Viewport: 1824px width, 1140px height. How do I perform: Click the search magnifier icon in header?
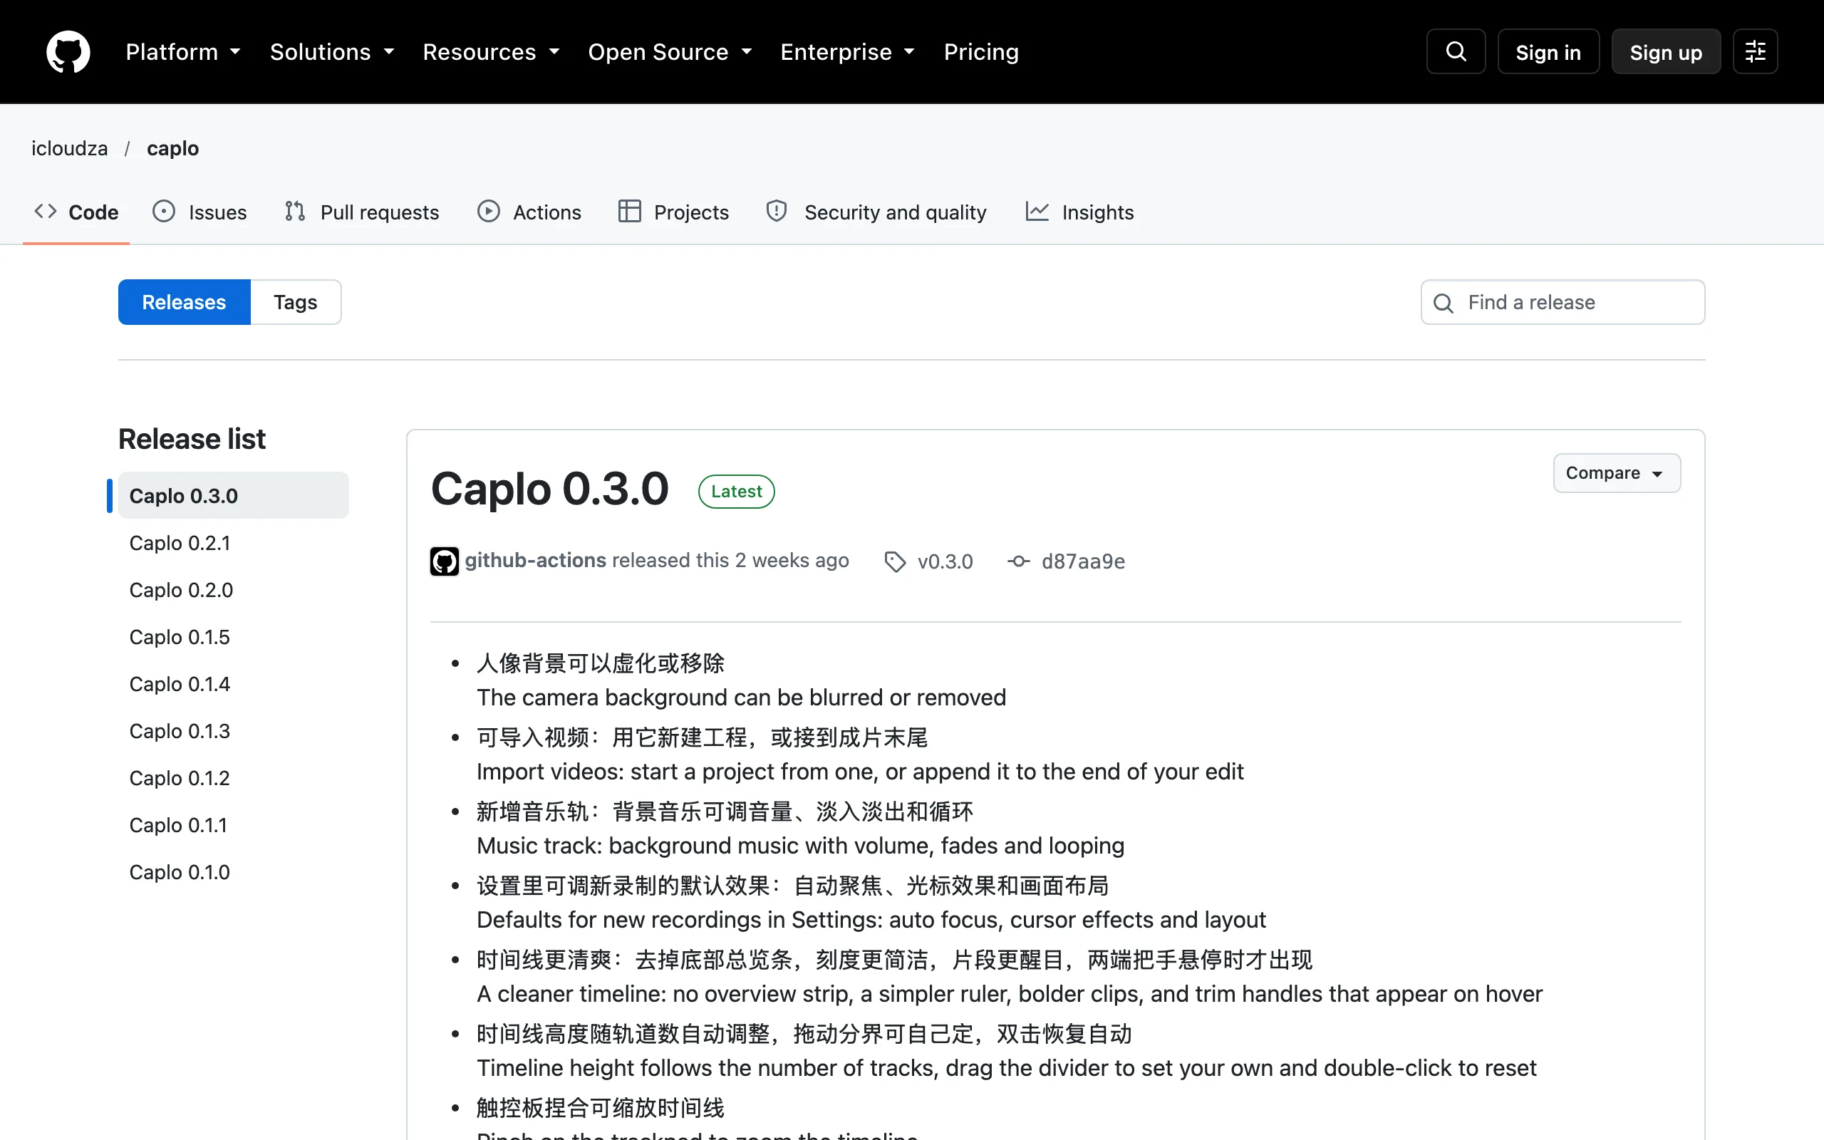tap(1456, 51)
